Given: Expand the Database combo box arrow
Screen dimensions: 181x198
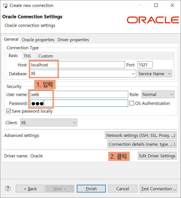Looking at the screenshot, I should click(133, 74).
